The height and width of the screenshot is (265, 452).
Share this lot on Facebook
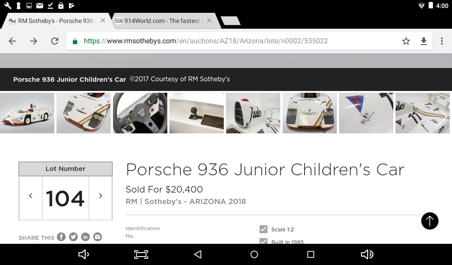pyautogui.click(x=61, y=237)
